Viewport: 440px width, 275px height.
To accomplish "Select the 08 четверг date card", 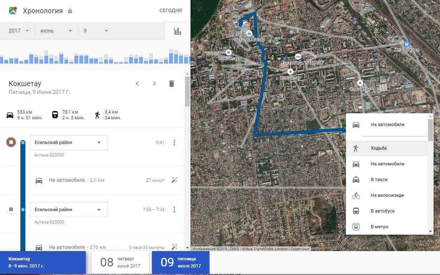I will click(120, 262).
